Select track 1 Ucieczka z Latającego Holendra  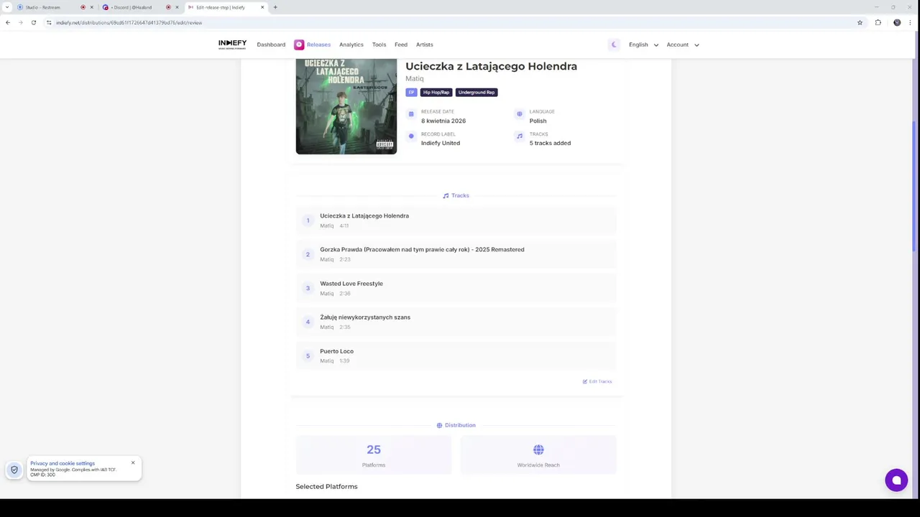click(x=456, y=220)
